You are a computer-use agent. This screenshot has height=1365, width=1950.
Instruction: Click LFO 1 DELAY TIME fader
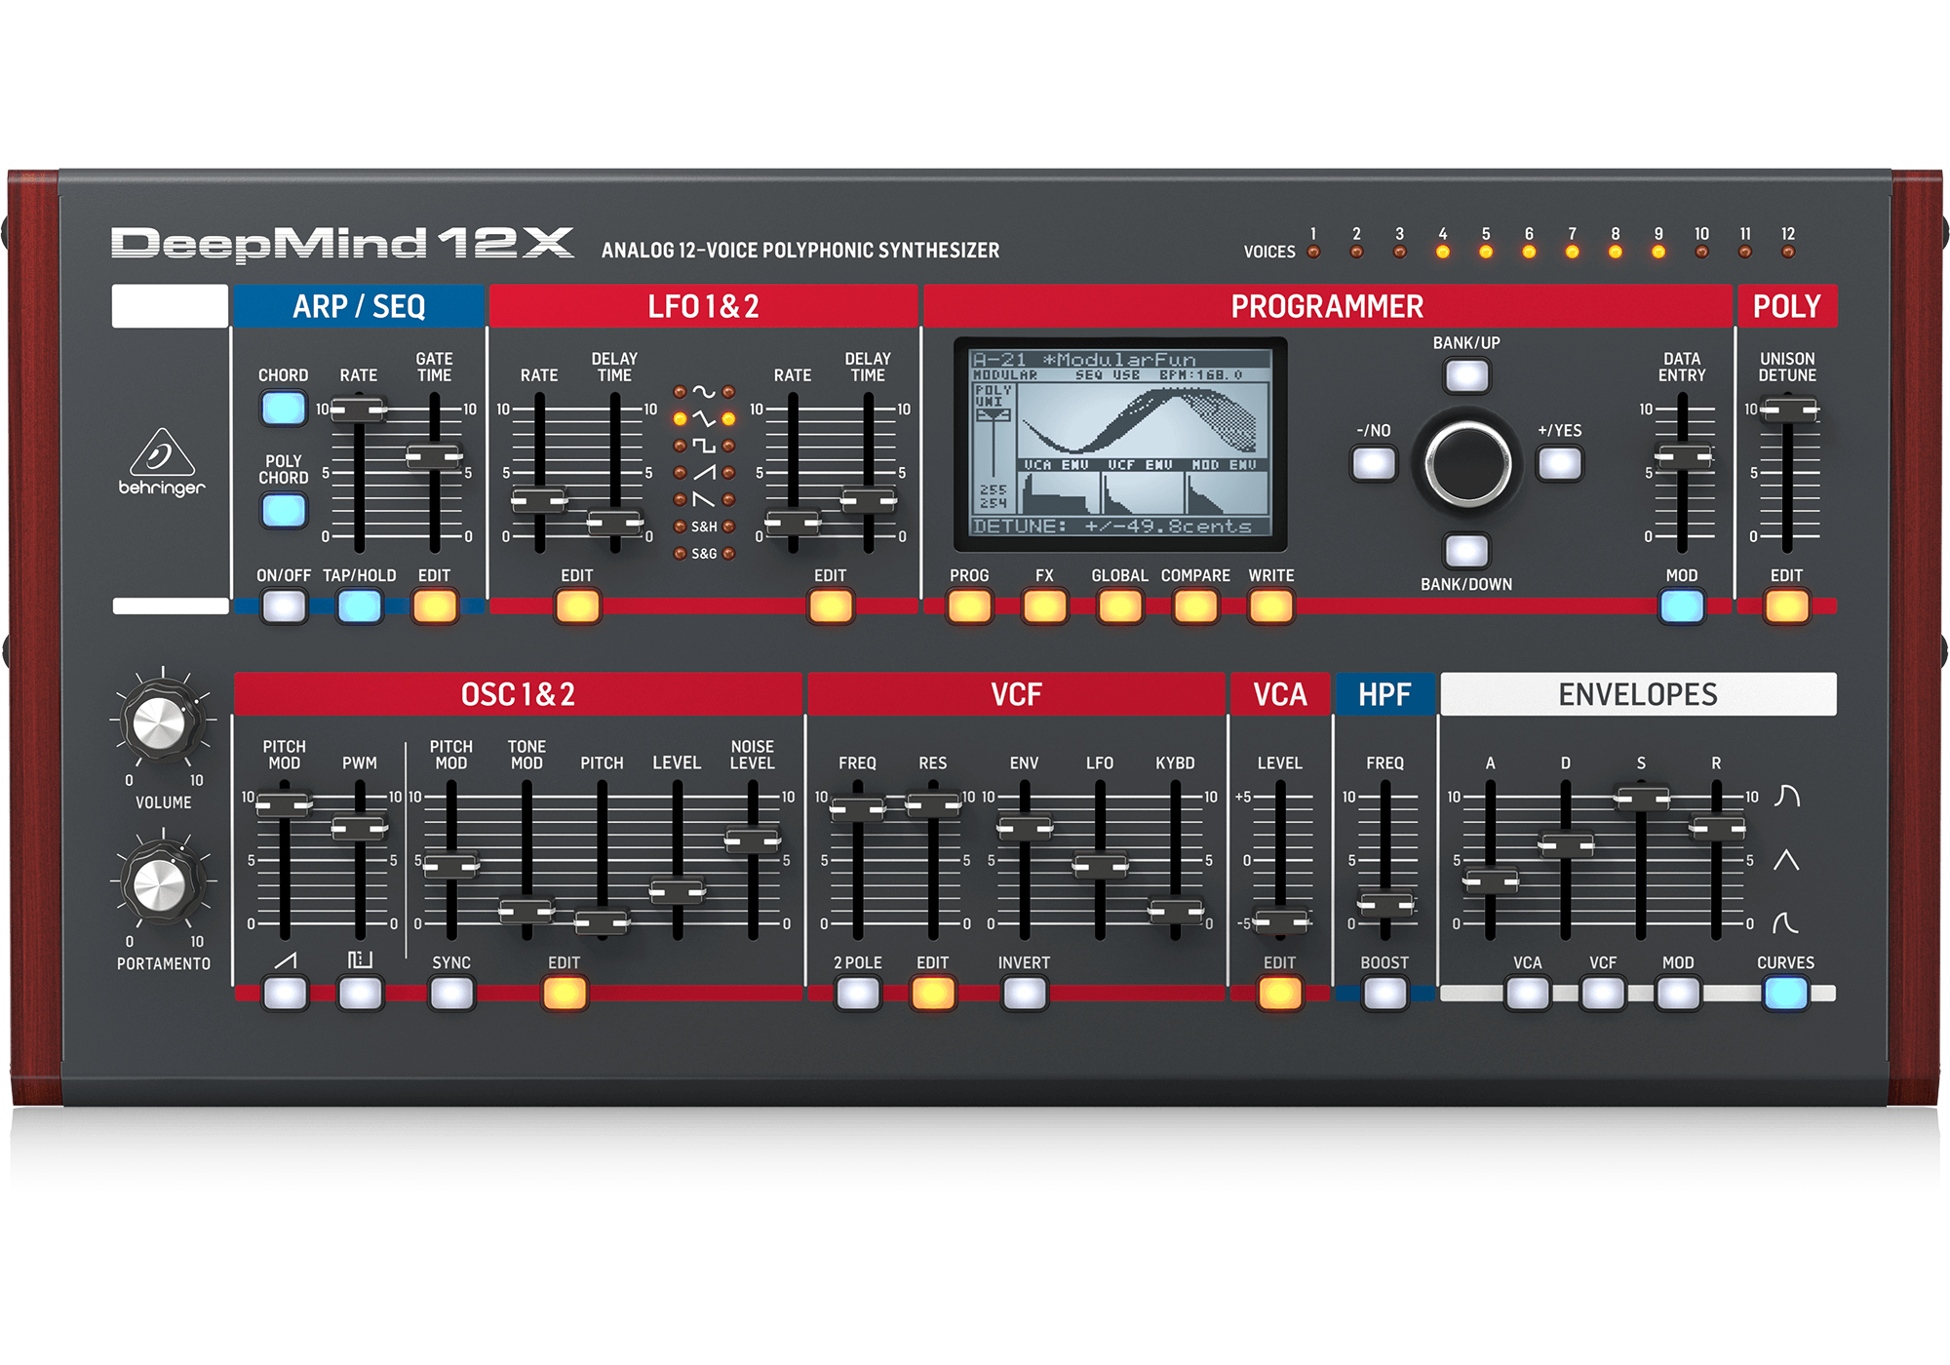(615, 523)
